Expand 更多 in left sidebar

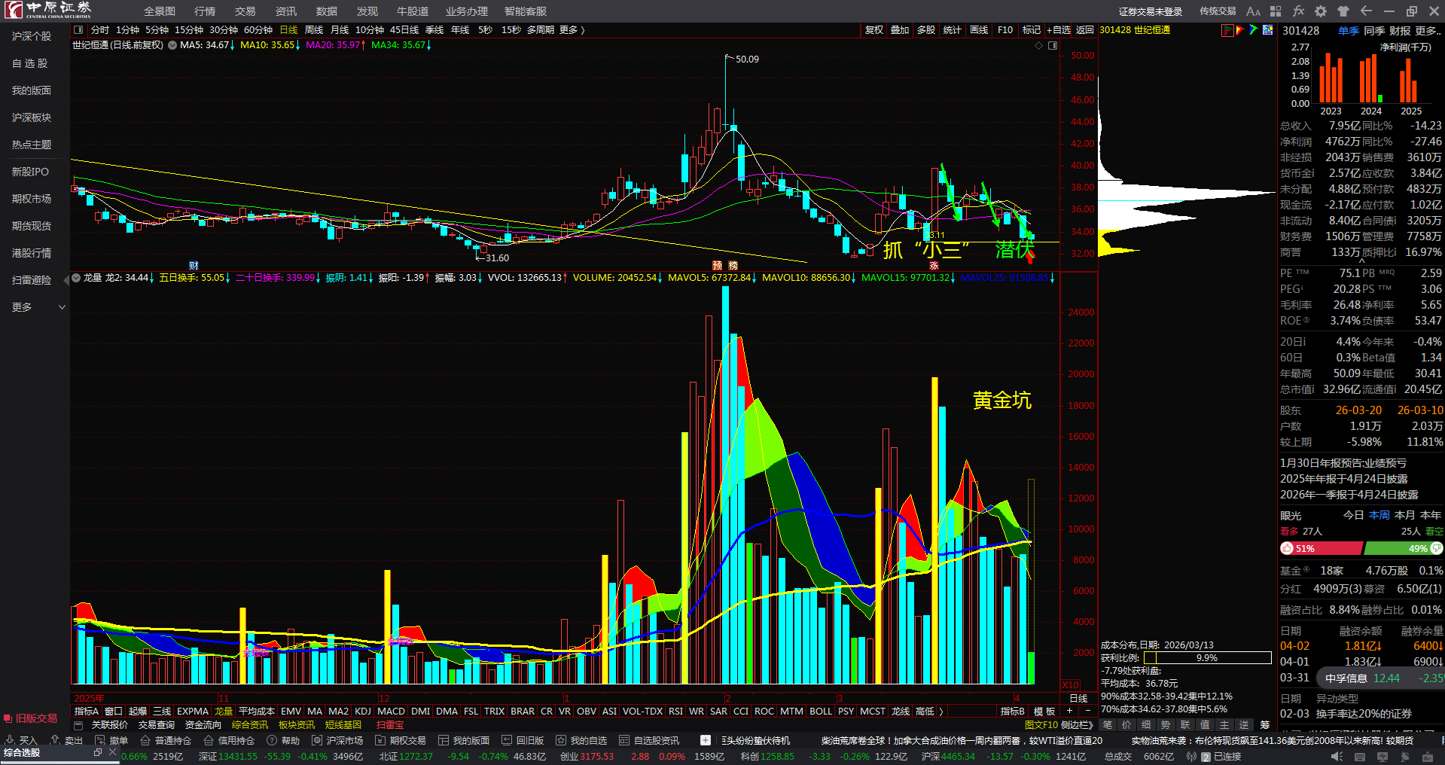38,307
